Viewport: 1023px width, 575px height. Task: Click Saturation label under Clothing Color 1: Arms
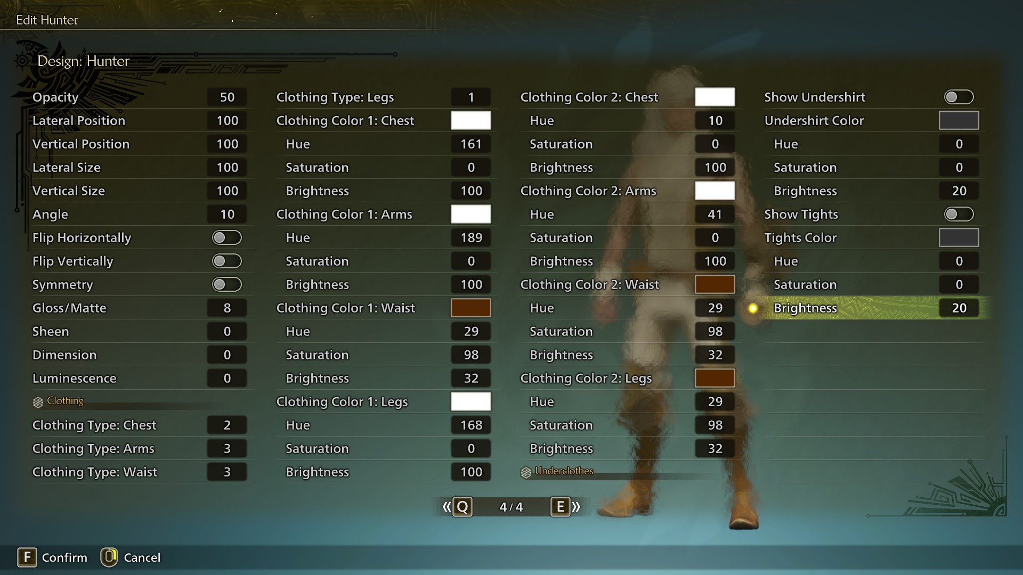click(x=317, y=261)
